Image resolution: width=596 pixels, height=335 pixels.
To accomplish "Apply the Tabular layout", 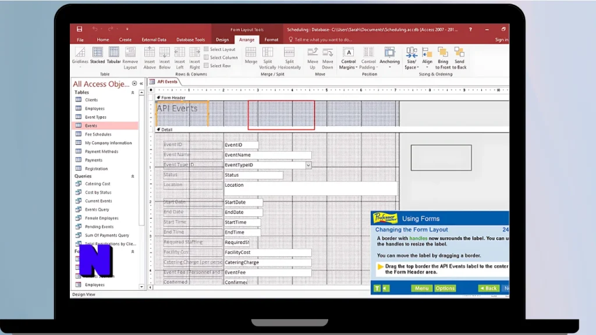I will 113,55.
